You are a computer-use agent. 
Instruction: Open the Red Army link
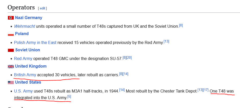click(23, 59)
